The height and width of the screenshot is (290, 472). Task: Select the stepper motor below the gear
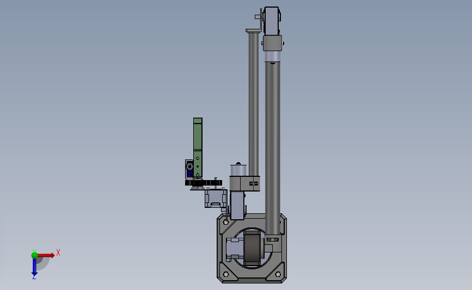216,199
